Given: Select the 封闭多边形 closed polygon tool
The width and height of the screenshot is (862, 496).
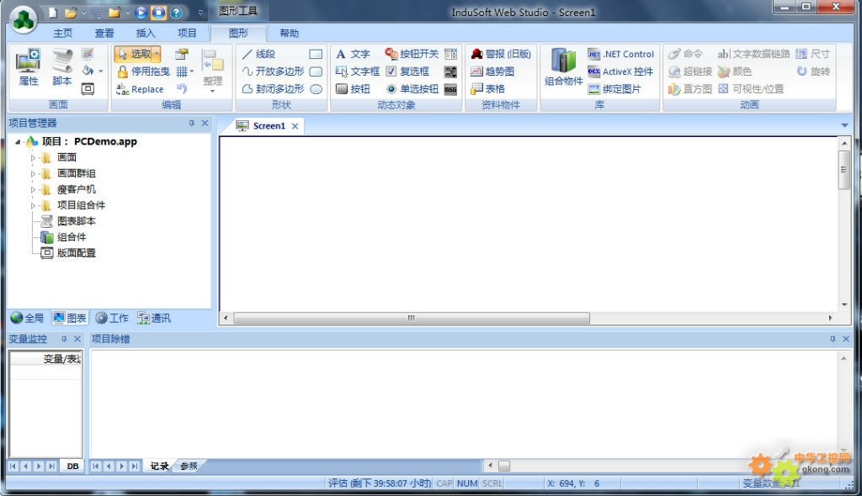Looking at the screenshot, I should tap(273, 88).
